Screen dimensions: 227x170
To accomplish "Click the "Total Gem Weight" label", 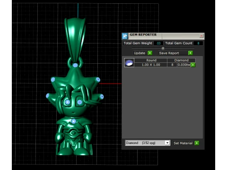I will click(138, 43).
